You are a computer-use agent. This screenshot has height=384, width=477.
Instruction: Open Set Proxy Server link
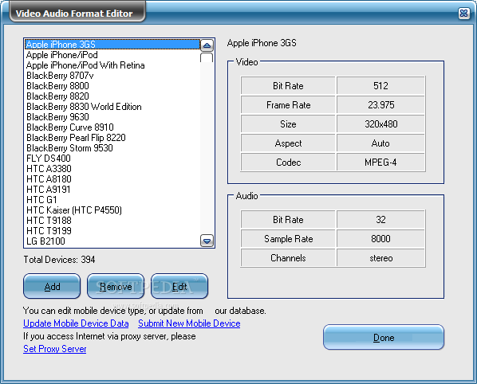coord(55,349)
